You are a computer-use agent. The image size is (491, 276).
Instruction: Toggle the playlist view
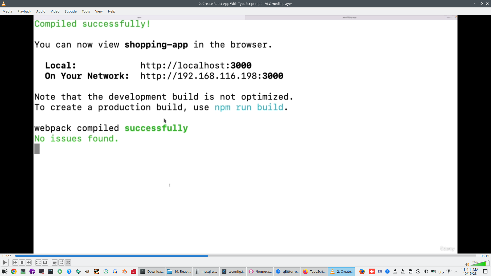pyautogui.click(x=55, y=262)
